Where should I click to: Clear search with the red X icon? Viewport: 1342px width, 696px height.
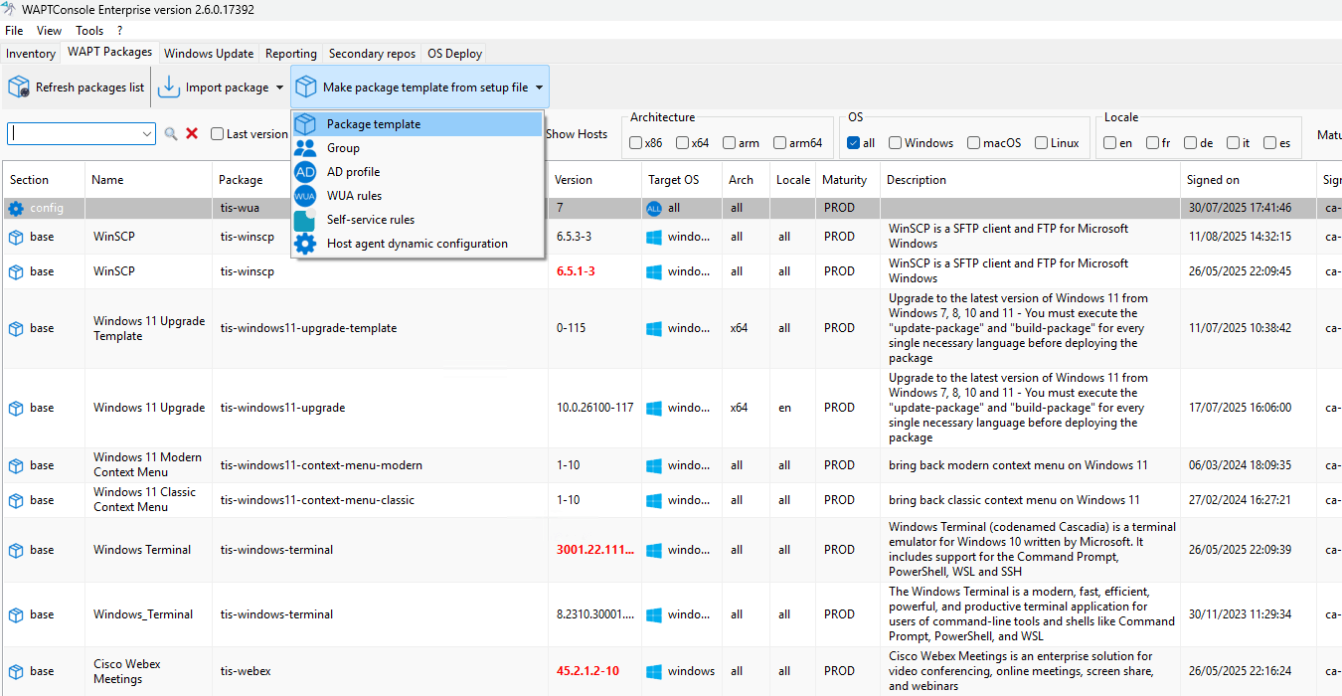pos(192,134)
